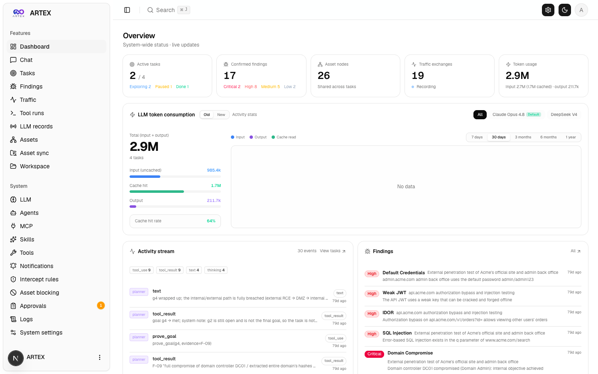Toggle the sidebar panel icon

coord(127,10)
